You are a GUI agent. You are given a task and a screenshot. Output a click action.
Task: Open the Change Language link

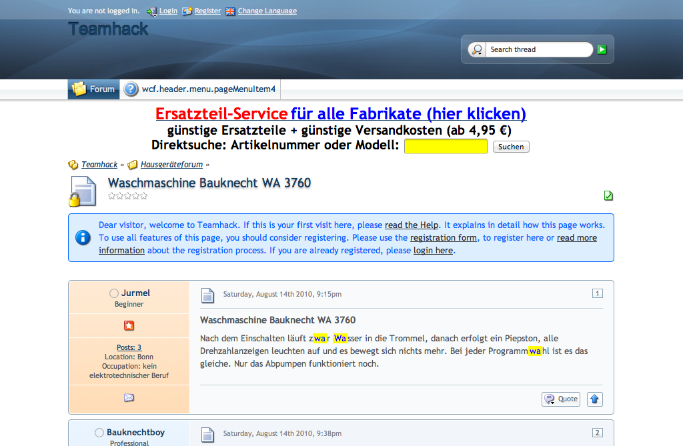coord(267,11)
